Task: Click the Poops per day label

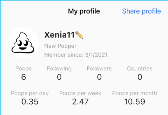Action: click(x=30, y=93)
